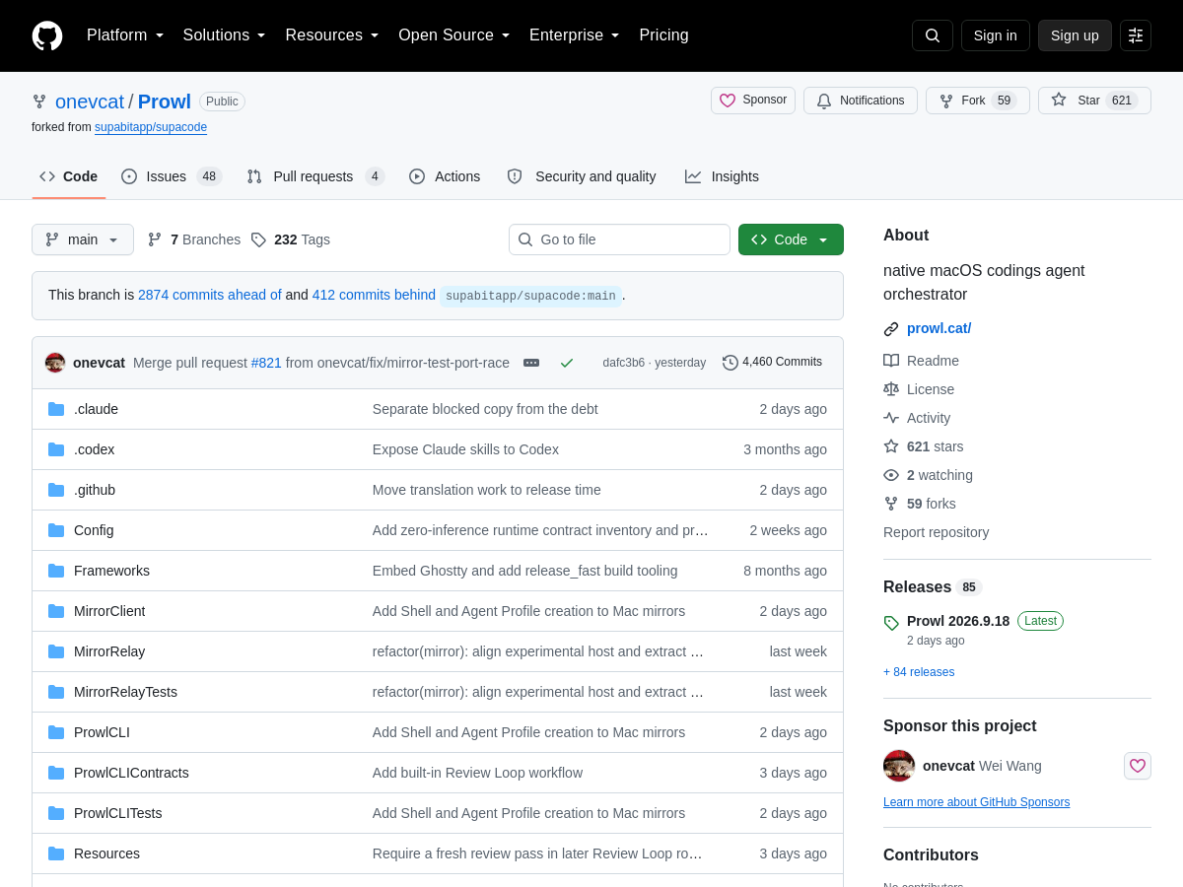Click the .claude folder icon
This screenshot has height=887, width=1183.
tap(56, 409)
